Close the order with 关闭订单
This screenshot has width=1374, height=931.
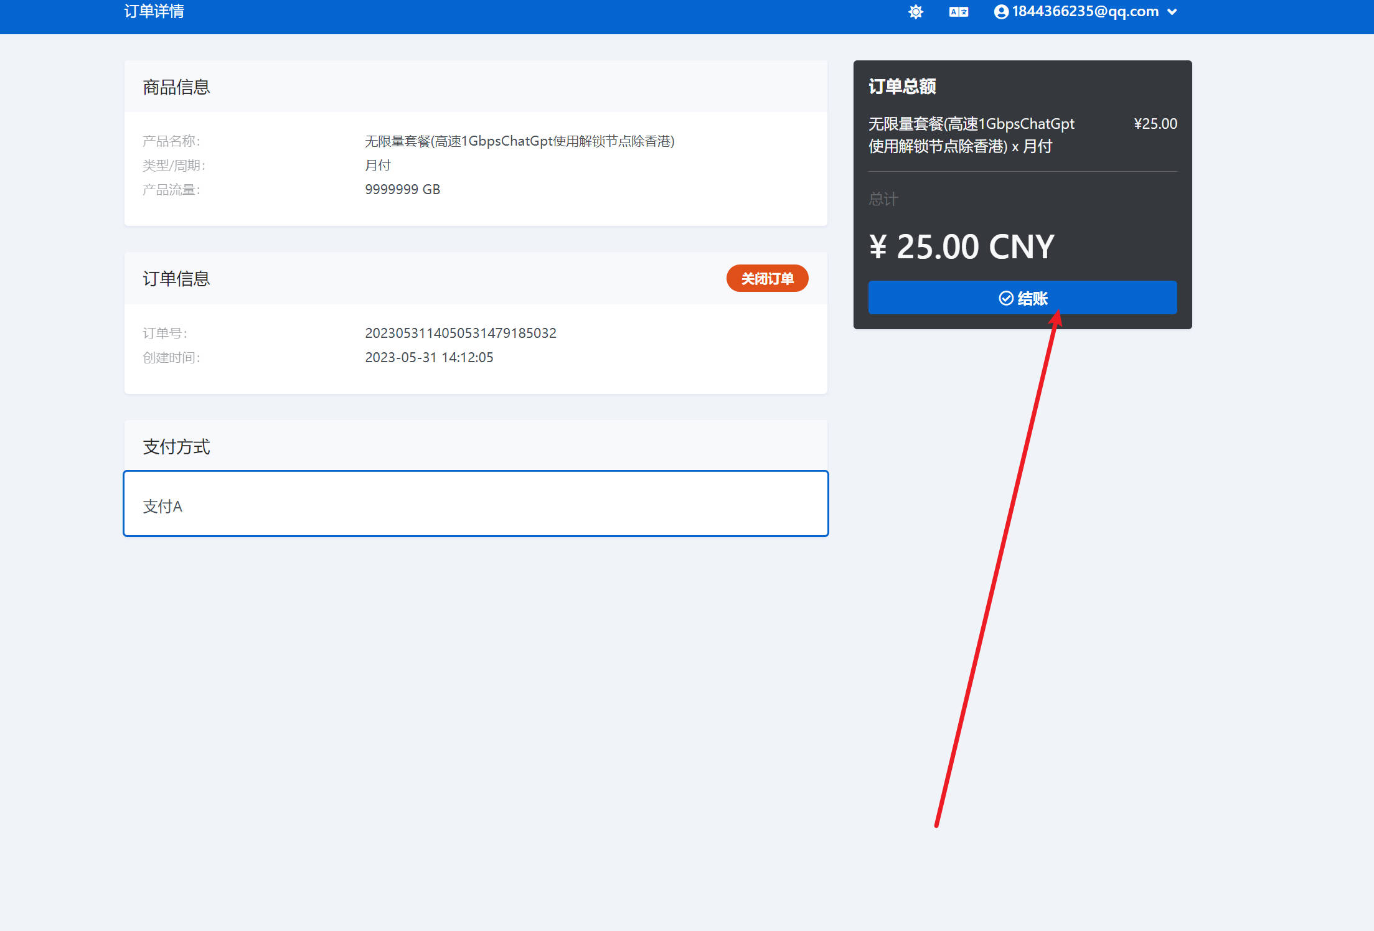[x=767, y=278]
